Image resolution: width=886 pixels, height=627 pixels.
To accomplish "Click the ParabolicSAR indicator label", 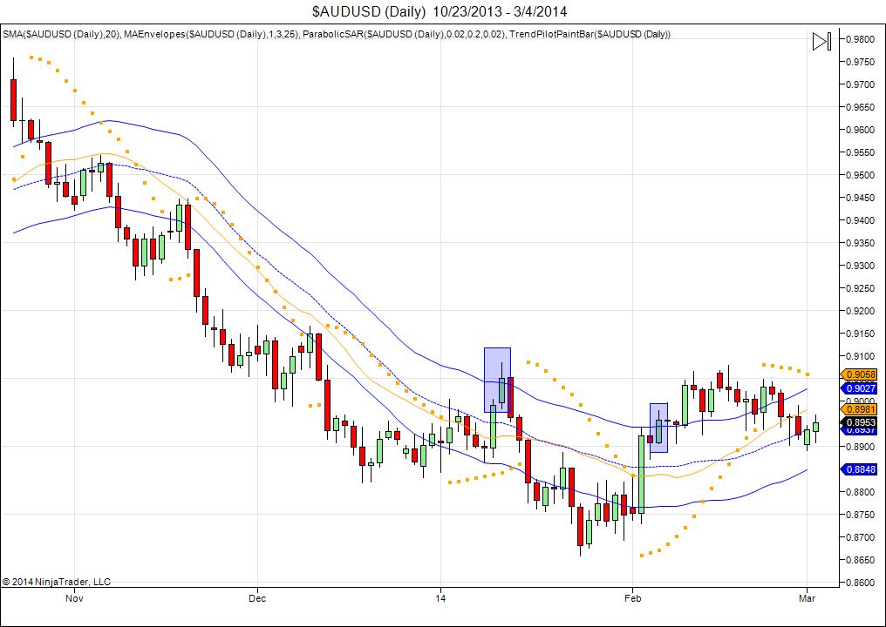I will (404, 35).
